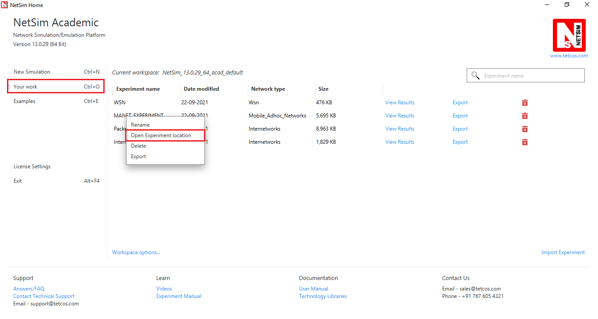Viewport: 598px width, 319px height.
Task: View Results for the 1,829 KB experiment
Action: point(400,142)
